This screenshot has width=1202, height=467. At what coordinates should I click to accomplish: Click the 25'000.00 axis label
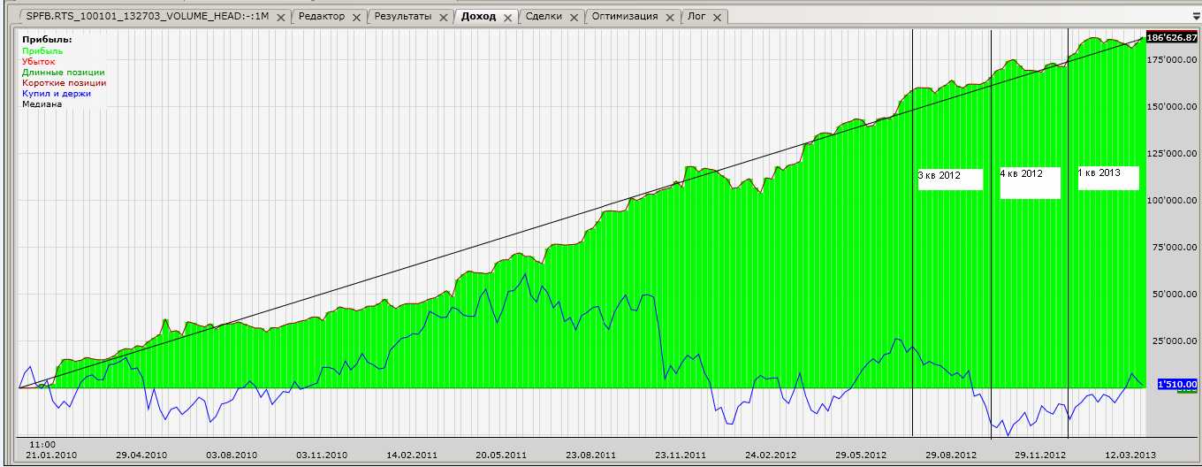click(1175, 341)
